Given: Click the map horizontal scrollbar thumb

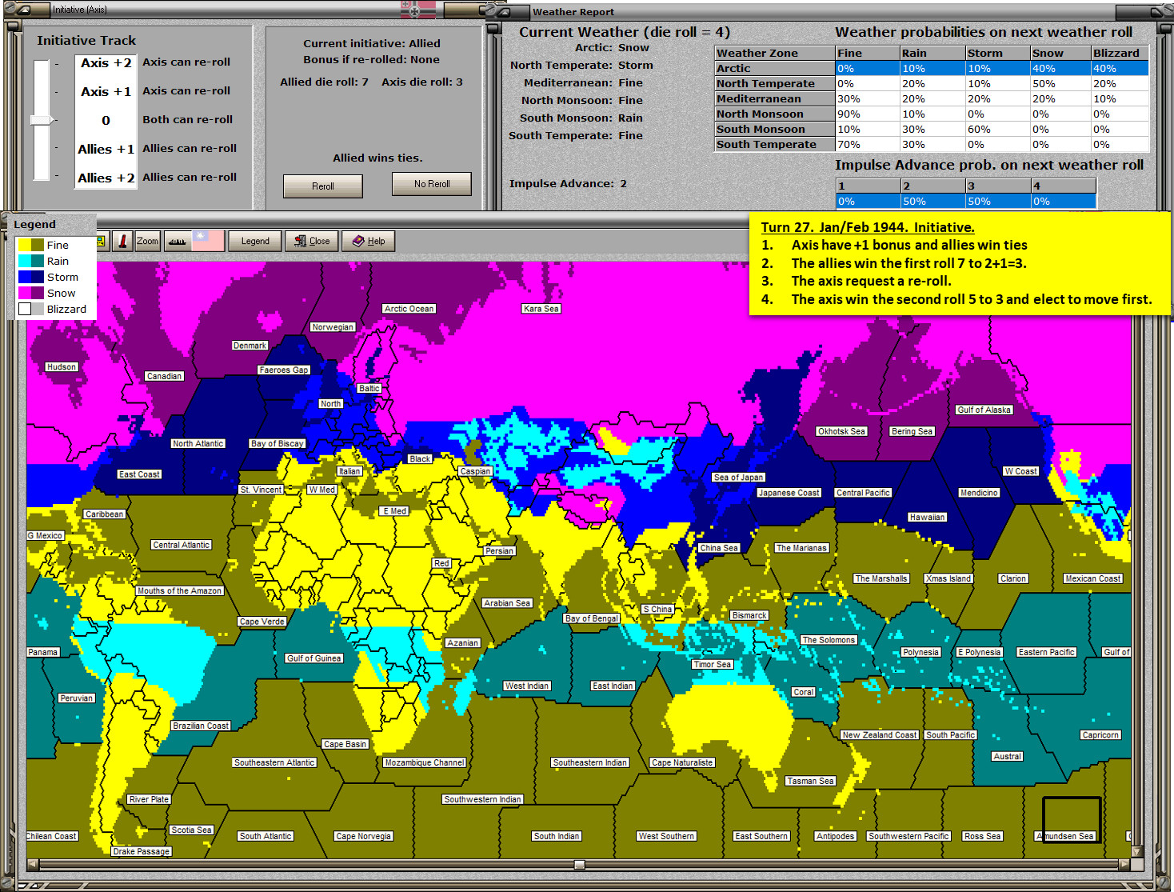Looking at the screenshot, I should point(579,865).
